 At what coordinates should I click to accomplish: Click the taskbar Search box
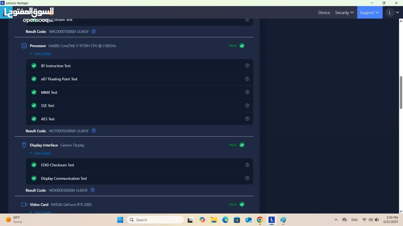[x=155, y=220]
